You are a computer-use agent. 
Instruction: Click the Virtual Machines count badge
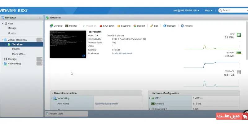[39, 40]
